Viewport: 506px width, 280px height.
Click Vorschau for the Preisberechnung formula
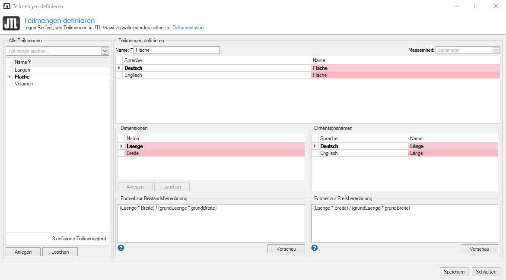pyautogui.click(x=479, y=249)
